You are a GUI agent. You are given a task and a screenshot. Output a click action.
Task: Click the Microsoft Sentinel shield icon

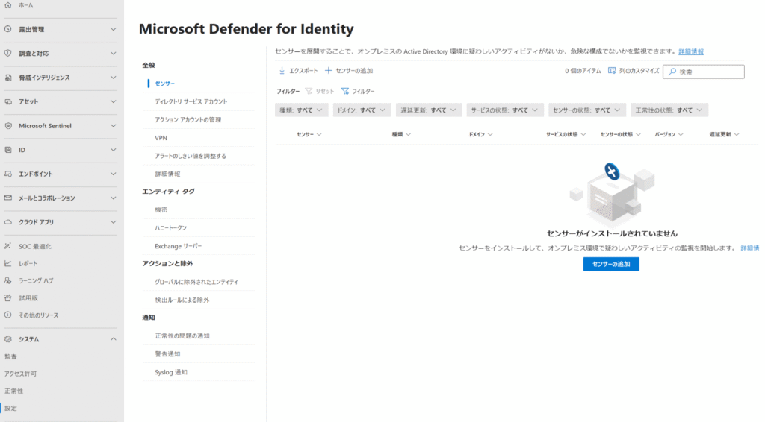point(7,125)
